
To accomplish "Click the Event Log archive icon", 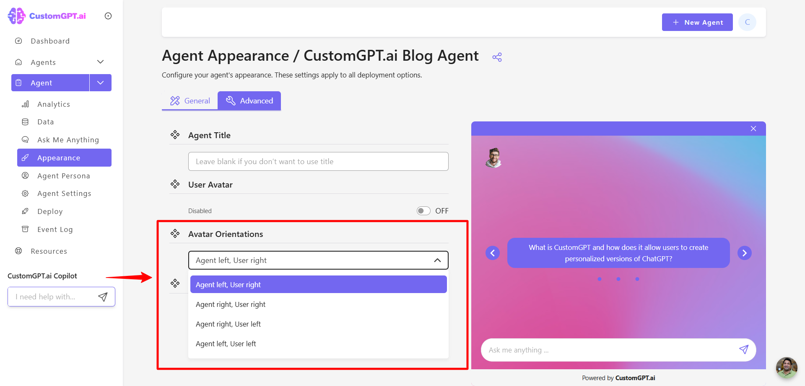I will (25, 229).
